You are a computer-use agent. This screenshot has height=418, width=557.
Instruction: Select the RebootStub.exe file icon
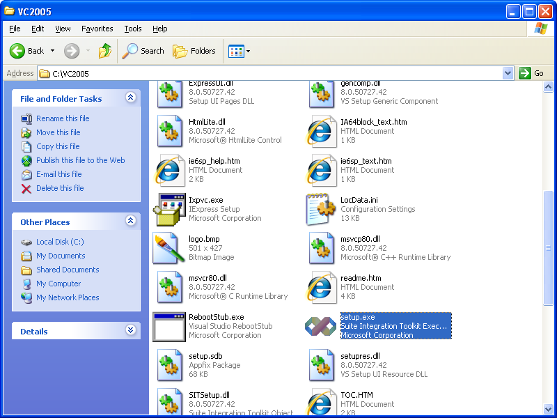(x=168, y=326)
